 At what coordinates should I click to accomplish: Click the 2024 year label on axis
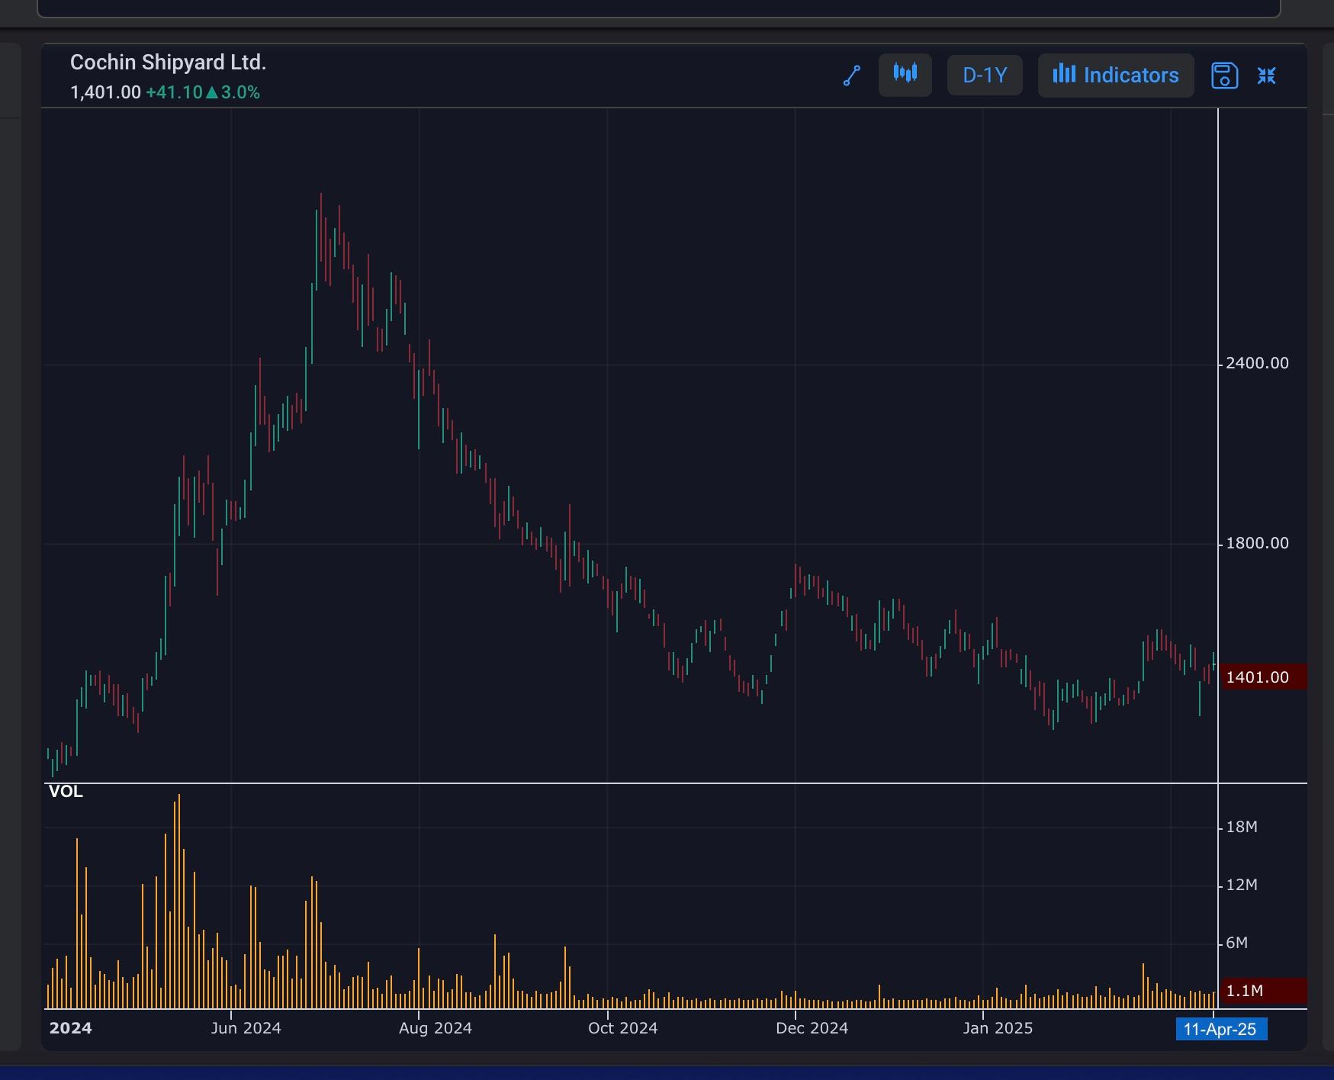click(70, 1028)
